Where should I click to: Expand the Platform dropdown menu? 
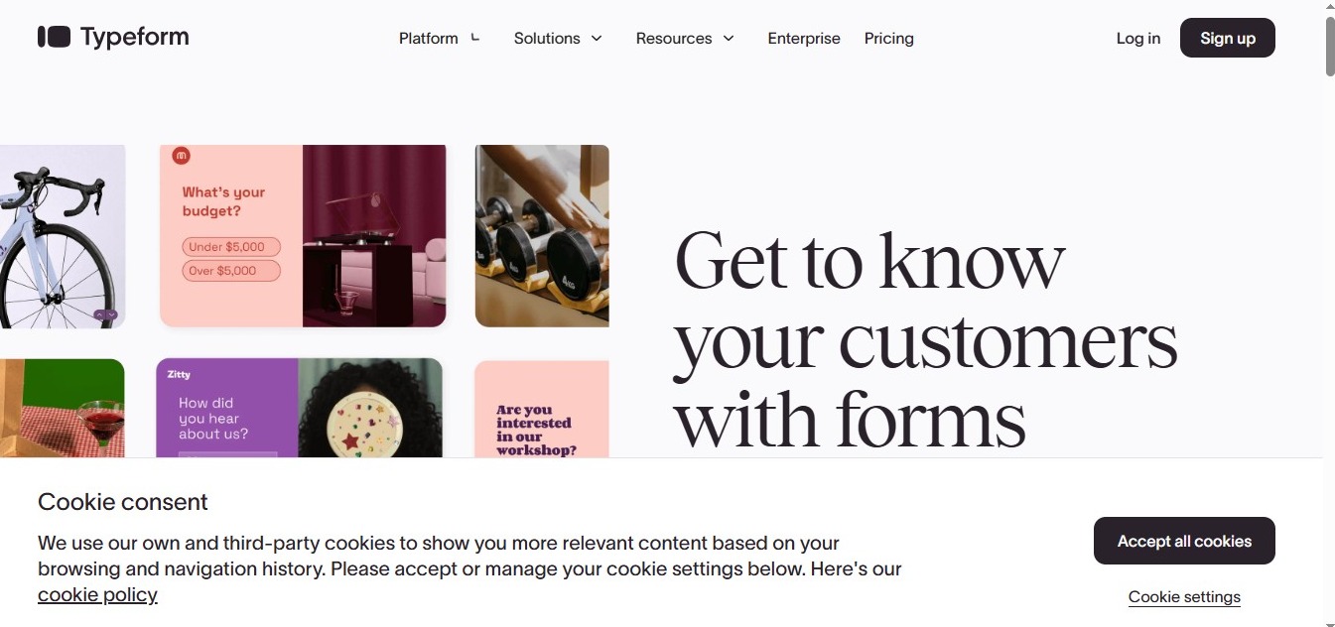439,39
